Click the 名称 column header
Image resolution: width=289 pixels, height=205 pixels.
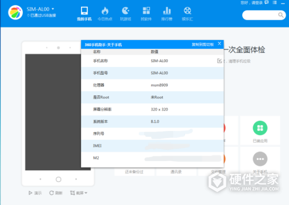(x=97, y=52)
